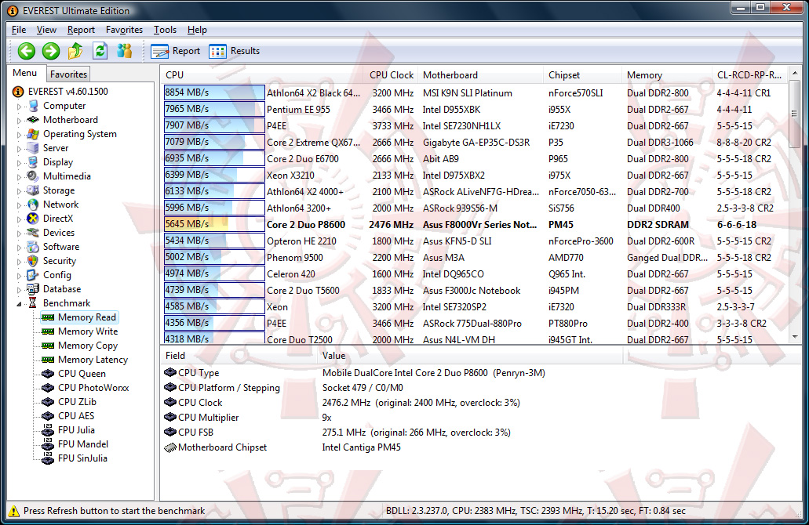The height and width of the screenshot is (525, 809).
Task: Open the Report menu
Action: click(x=81, y=30)
